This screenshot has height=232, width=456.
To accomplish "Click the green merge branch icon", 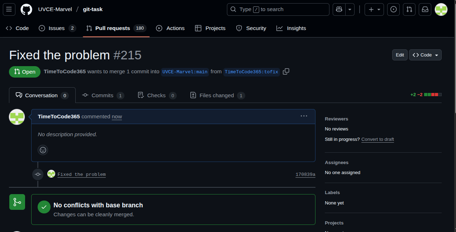I will (17, 202).
